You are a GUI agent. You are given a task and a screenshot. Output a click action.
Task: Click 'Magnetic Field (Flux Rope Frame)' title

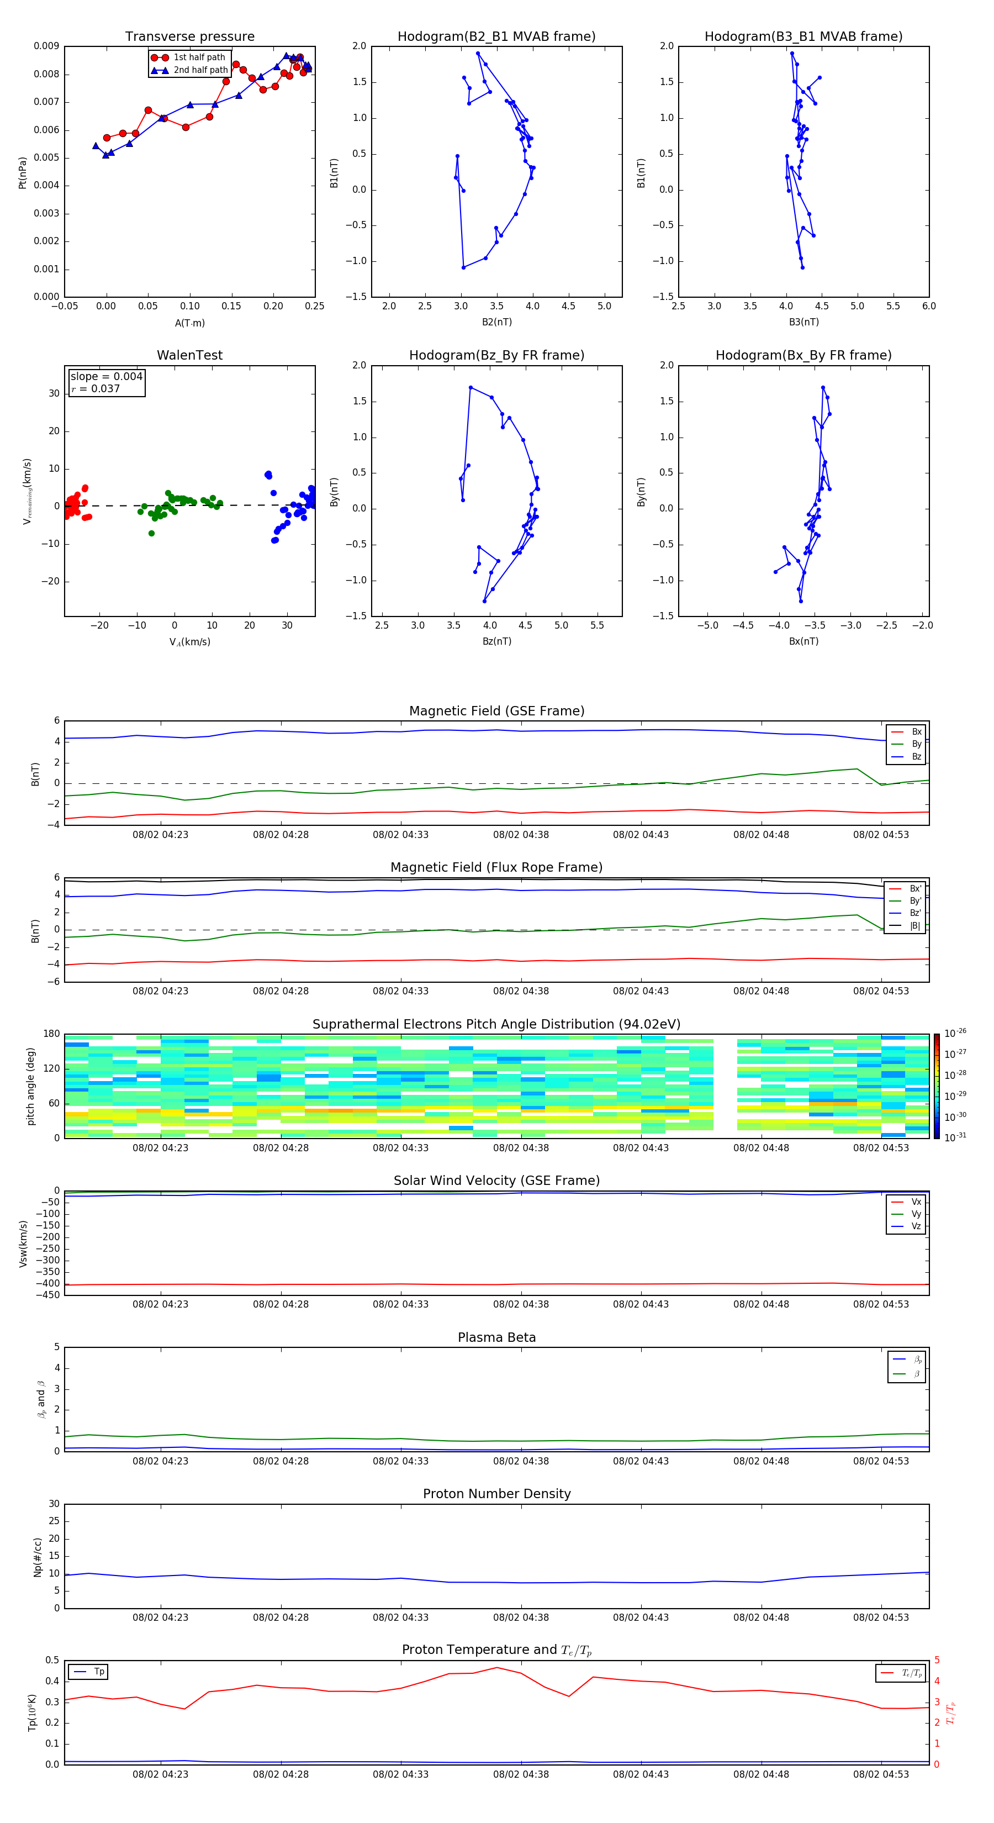pyautogui.click(x=496, y=868)
